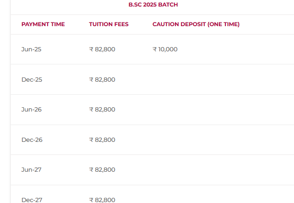The image size is (294, 203).
Task: Click the tuition fee amount for Jun-27
Action: (x=102, y=170)
